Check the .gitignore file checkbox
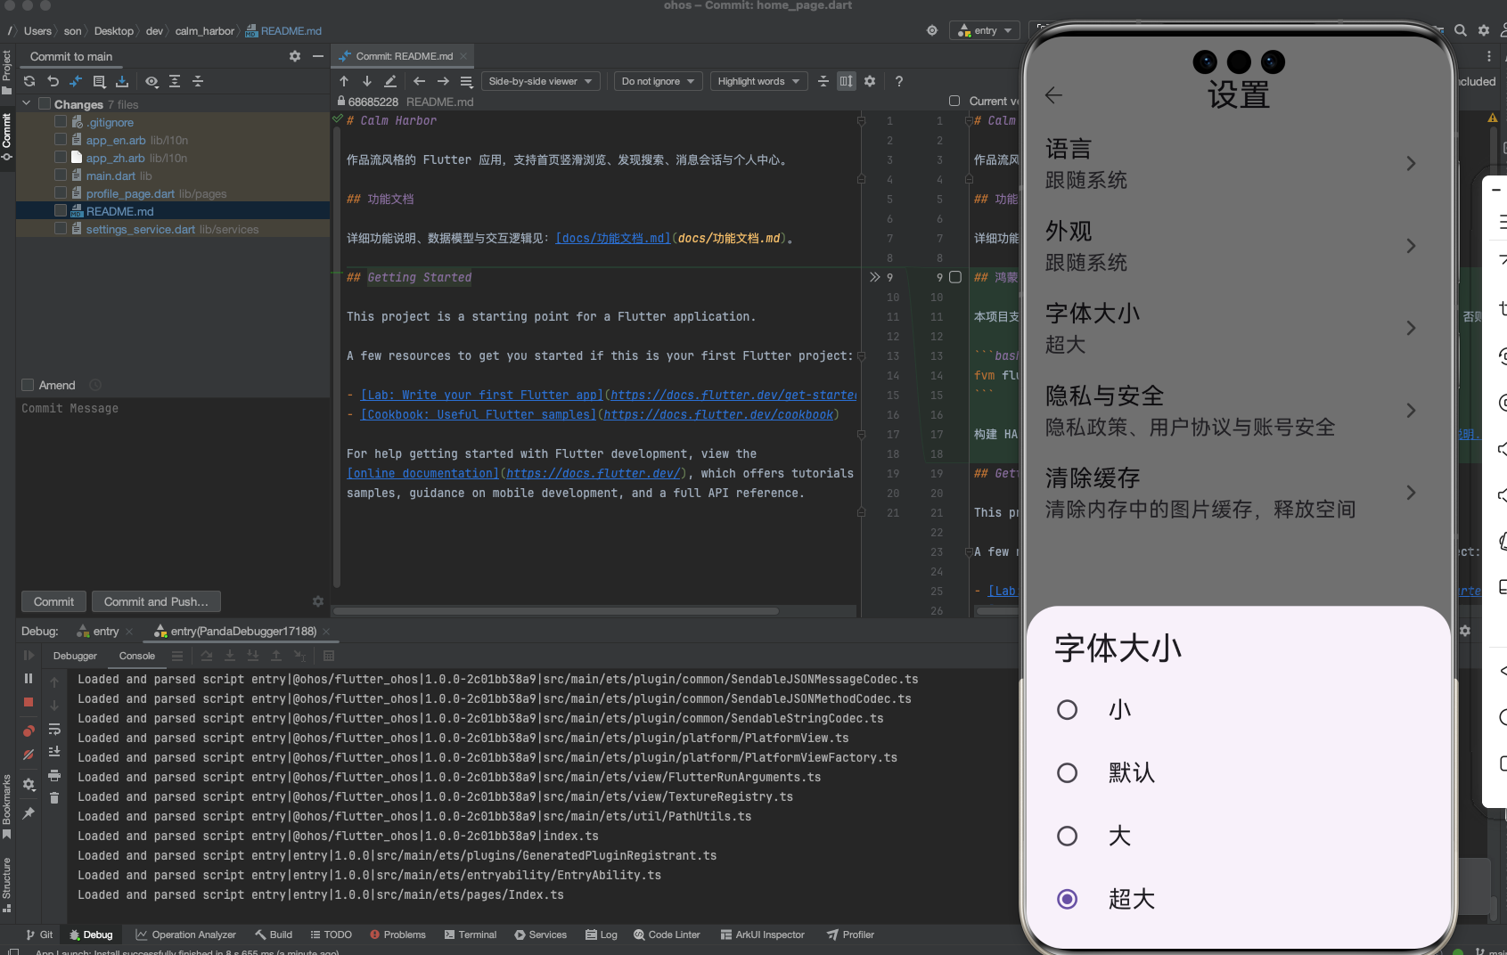Image resolution: width=1507 pixels, height=955 pixels. pos(61,122)
